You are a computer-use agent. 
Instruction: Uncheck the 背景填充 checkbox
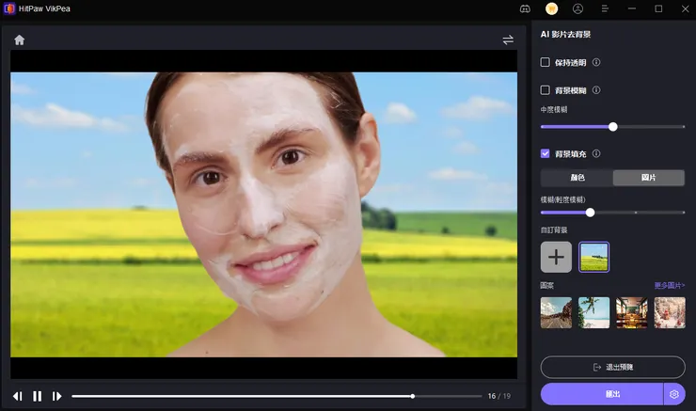(x=546, y=153)
